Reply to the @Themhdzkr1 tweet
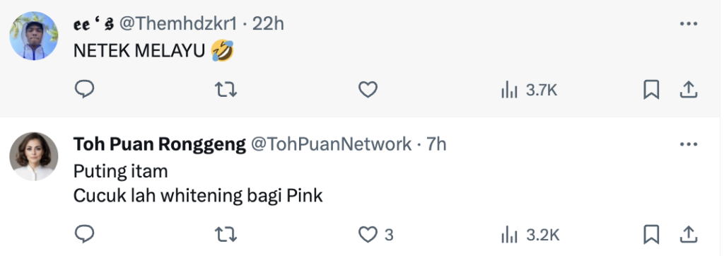The height and width of the screenshot is (256, 724). [x=85, y=90]
